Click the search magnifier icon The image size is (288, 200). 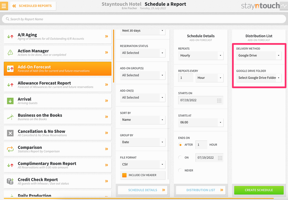pyautogui.click(x=8, y=19)
